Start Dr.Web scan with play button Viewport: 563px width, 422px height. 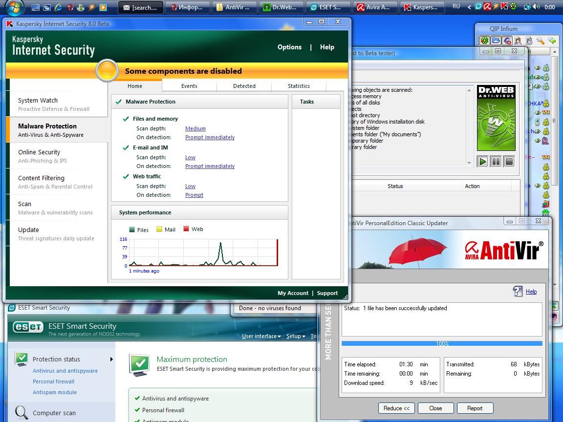(482, 162)
